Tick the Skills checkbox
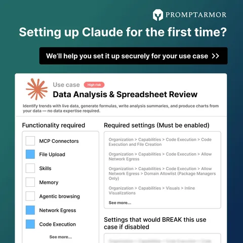 click(30, 168)
